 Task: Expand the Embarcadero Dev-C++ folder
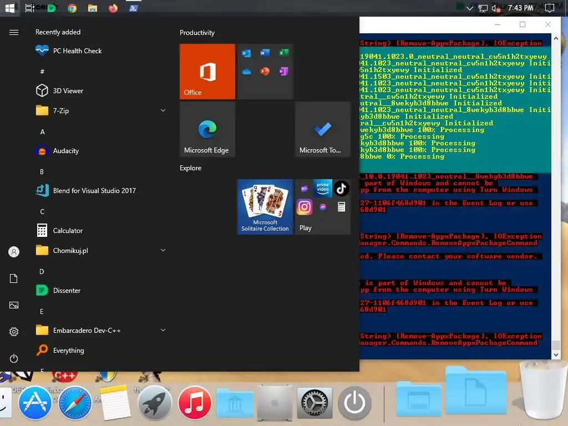coord(163,330)
